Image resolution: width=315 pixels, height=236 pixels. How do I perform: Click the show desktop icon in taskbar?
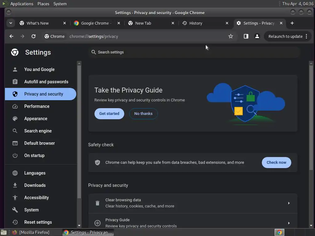[x=4, y=232]
